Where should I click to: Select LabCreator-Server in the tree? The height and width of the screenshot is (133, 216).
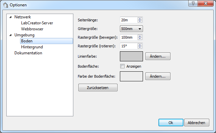tap(37, 23)
